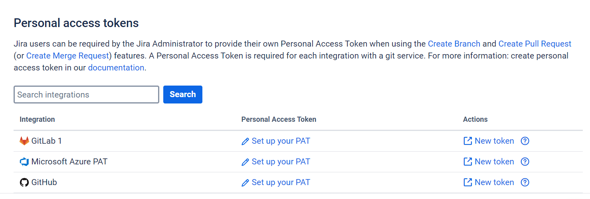
Task: Click external-link icon in Azure row
Action: click(467, 162)
